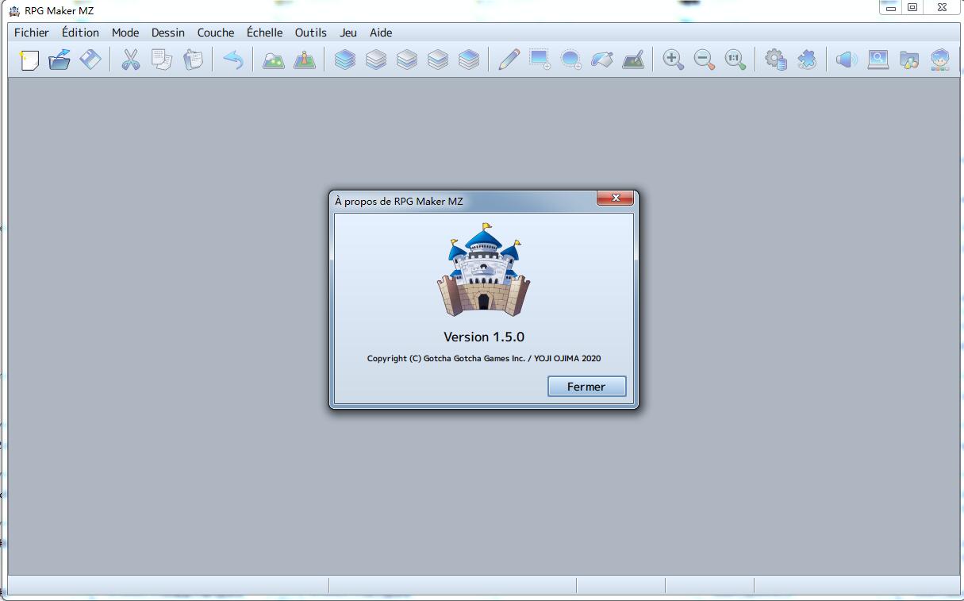Click the New Project toolbar icon
Viewport: 964px width, 601px height.
tap(29, 60)
